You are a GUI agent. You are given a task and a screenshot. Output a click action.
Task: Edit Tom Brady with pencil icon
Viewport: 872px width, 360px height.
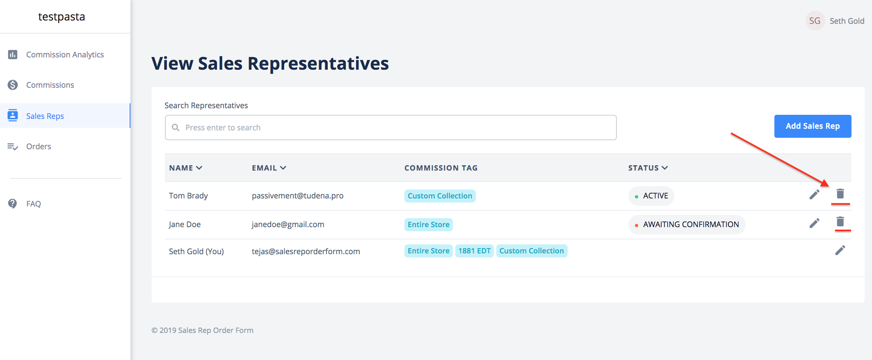pos(814,195)
